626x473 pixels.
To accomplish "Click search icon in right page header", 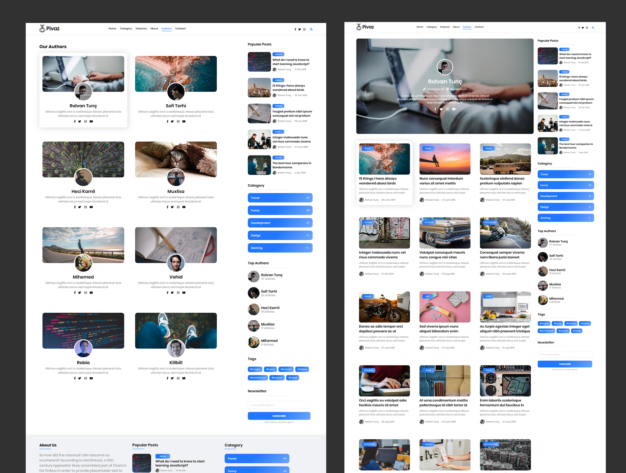I will pos(593,27).
